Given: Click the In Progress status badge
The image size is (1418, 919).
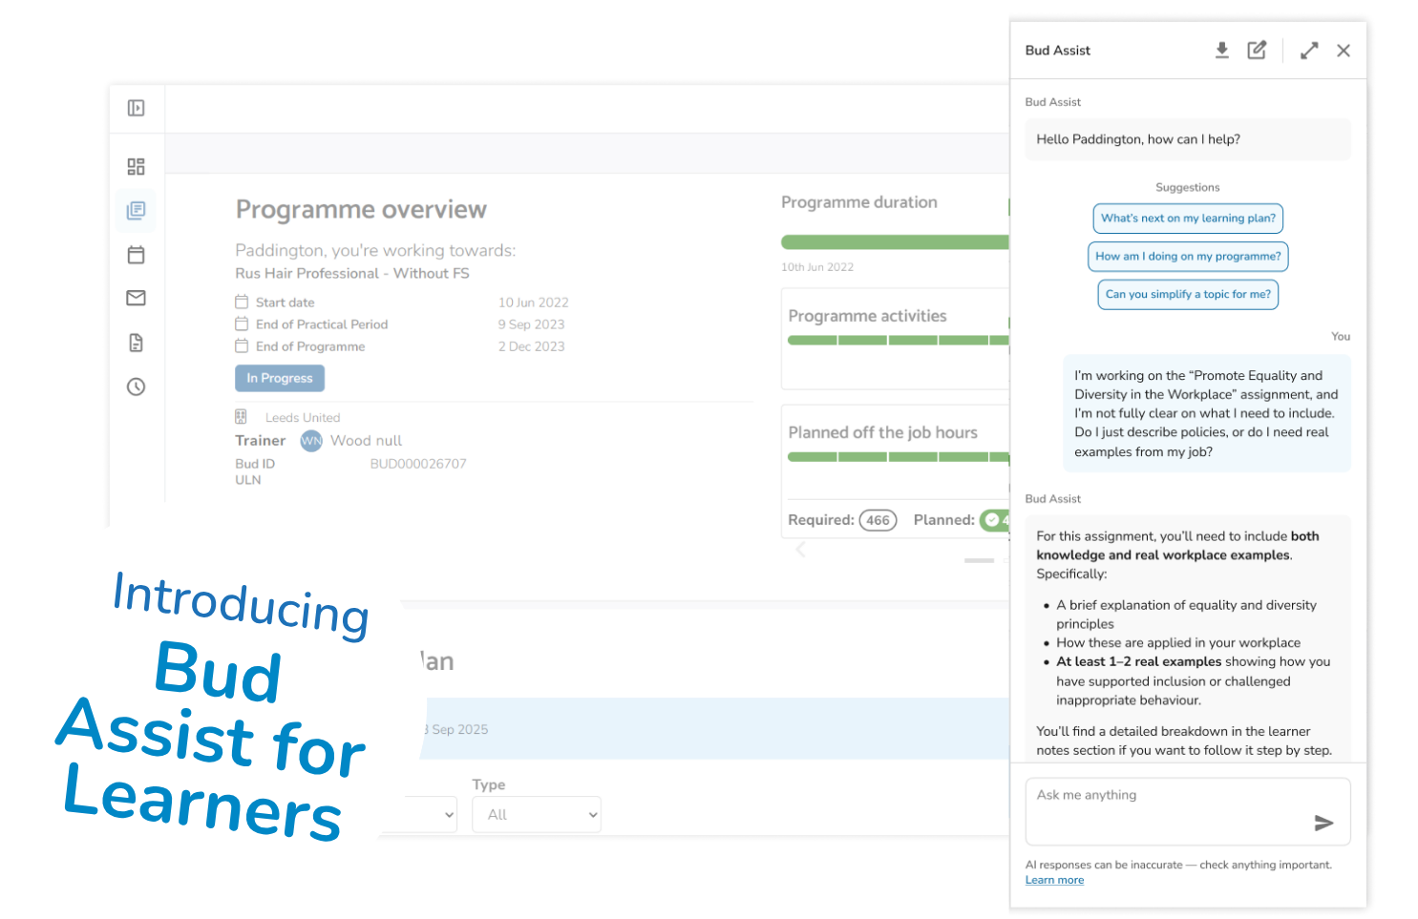Looking at the screenshot, I should (x=280, y=378).
